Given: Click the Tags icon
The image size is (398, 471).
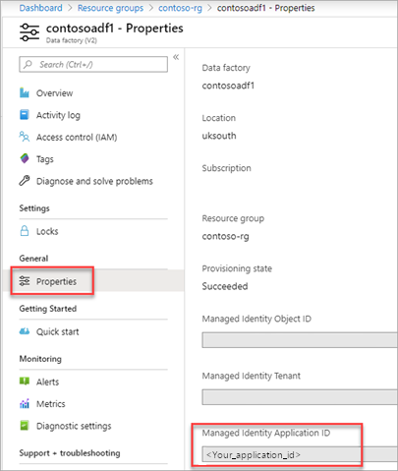Looking at the screenshot, I should 25,158.
